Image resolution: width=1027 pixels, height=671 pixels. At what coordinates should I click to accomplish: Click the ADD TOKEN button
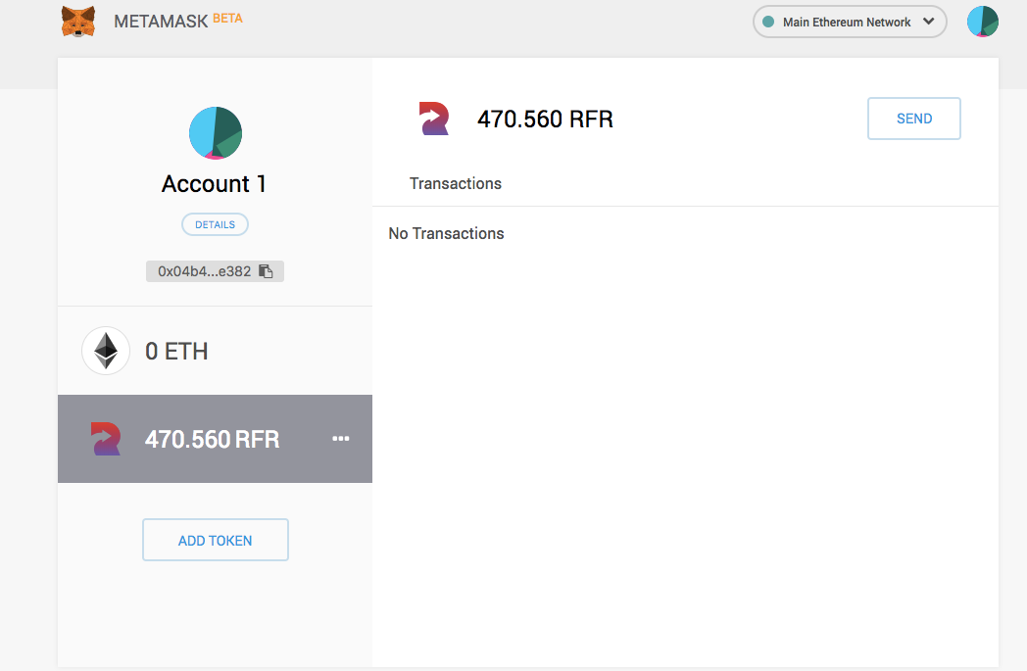(x=215, y=539)
